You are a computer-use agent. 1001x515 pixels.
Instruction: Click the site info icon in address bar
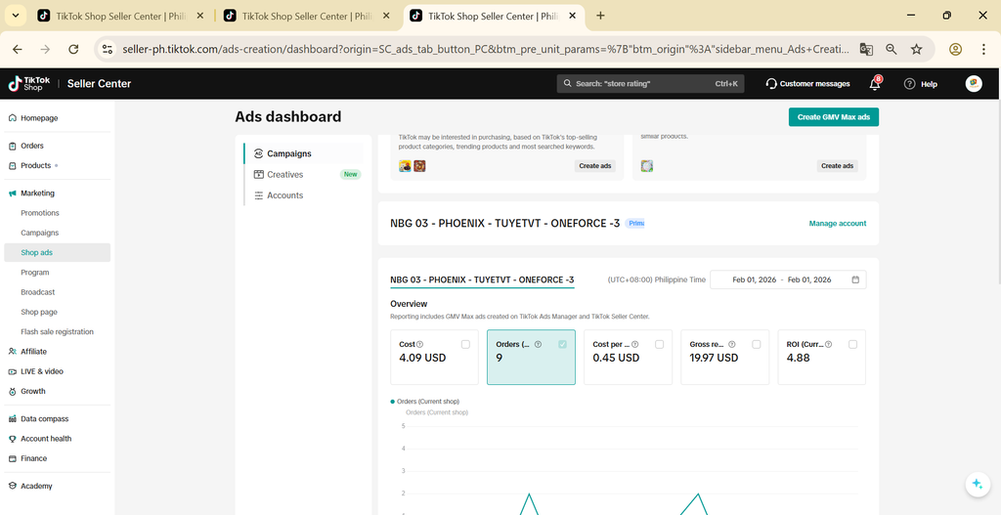coord(108,49)
